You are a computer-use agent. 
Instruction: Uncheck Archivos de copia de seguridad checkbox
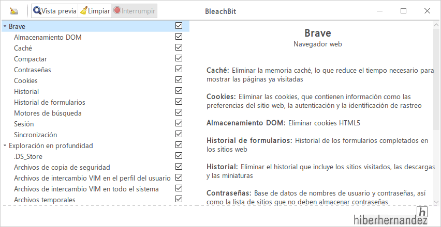[x=179, y=167]
